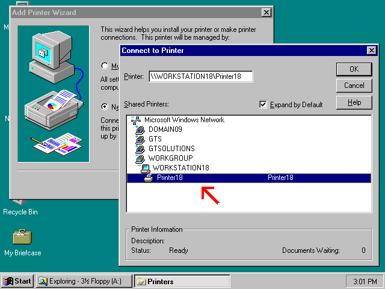Switch to Printers taskbar button
Viewport: 385px width, 289px height.
(x=182, y=281)
